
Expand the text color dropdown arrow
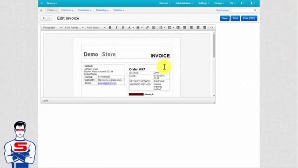(x=133, y=28)
